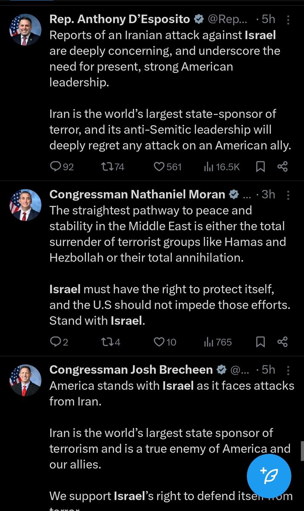Compose a new post

click(269, 476)
